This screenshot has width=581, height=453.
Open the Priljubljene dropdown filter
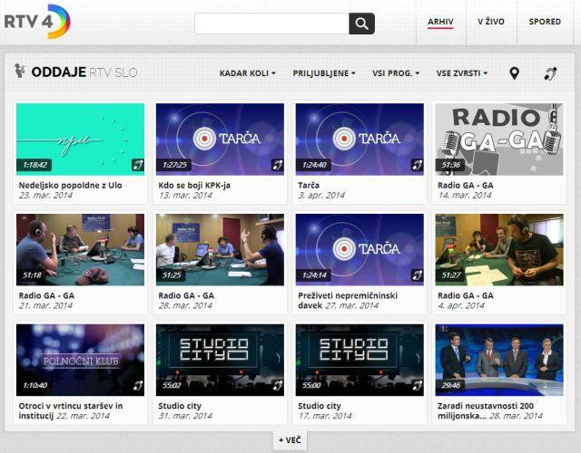tap(324, 73)
